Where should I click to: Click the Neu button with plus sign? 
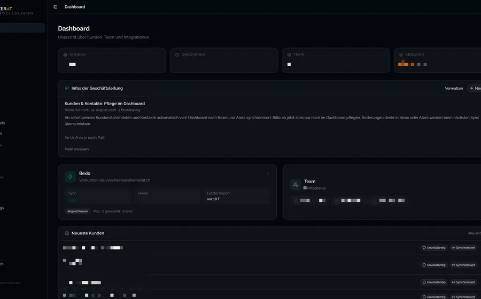click(x=475, y=88)
